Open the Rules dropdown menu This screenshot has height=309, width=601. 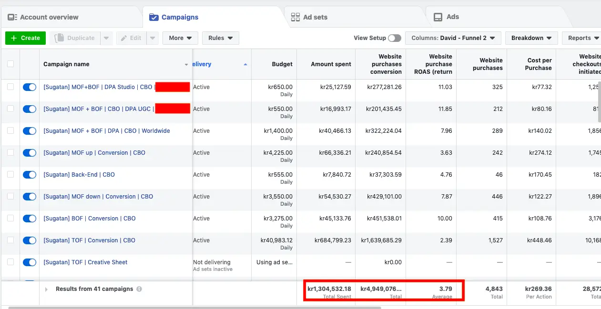pyautogui.click(x=221, y=38)
